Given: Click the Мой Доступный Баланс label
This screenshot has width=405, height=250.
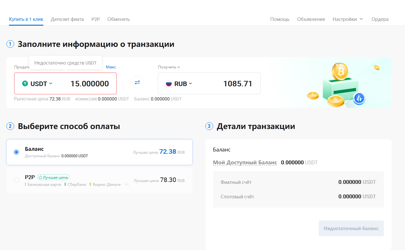Looking at the screenshot, I should (x=245, y=163).
